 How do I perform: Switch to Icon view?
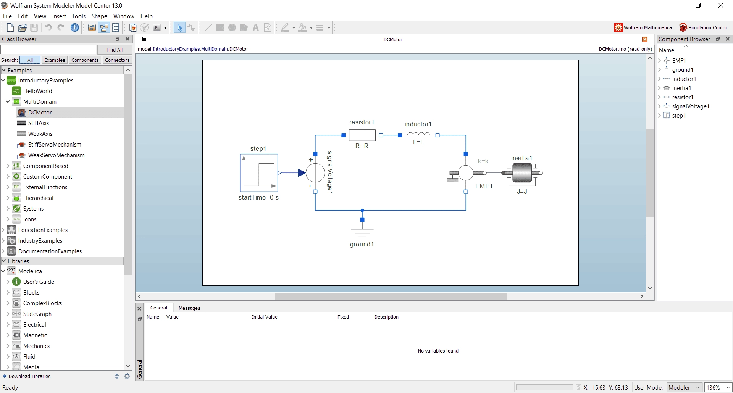click(92, 27)
